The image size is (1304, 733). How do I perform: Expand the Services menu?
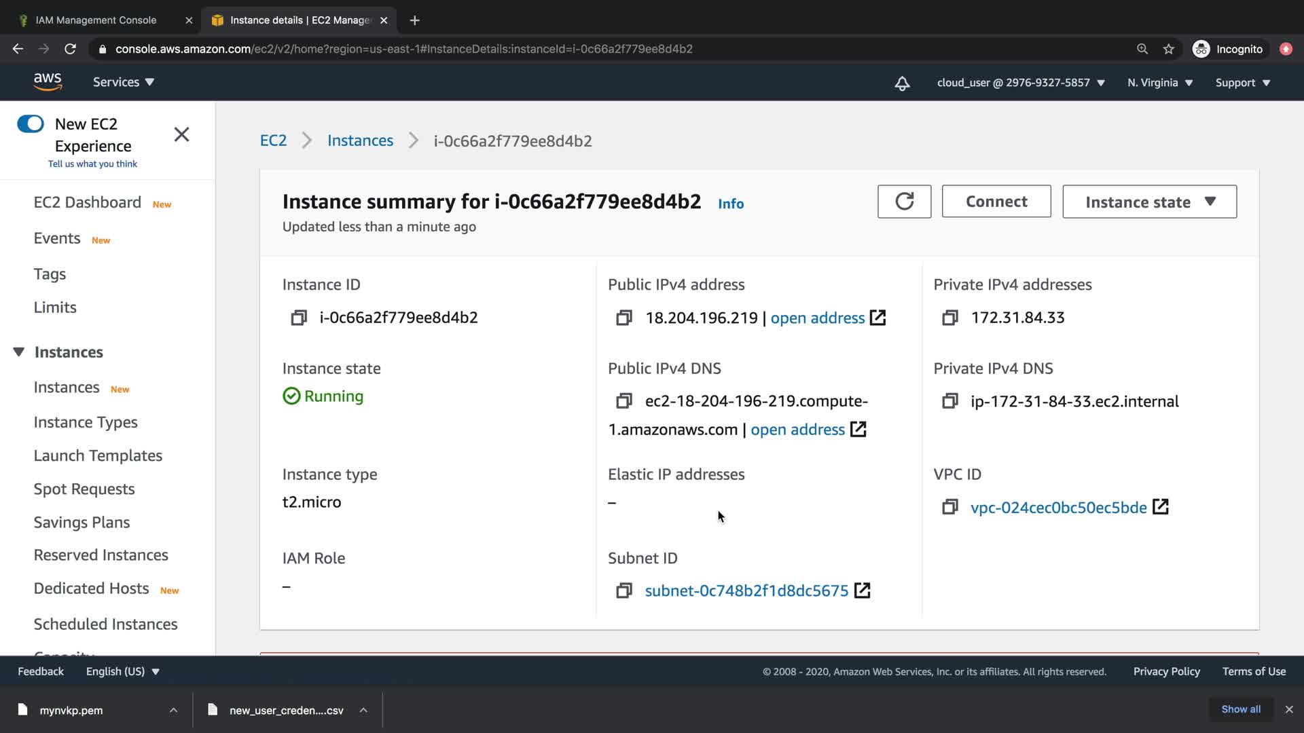click(x=124, y=82)
